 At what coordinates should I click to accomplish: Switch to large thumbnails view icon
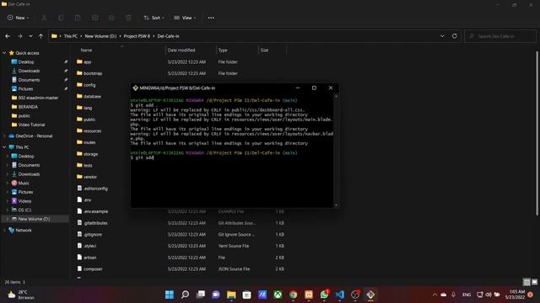point(534,282)
